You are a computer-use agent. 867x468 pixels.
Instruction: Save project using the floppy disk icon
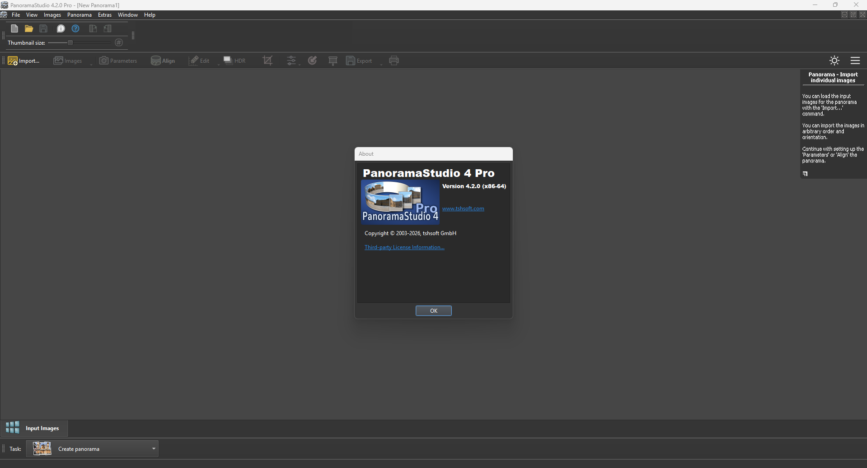(x=43, y=29)
